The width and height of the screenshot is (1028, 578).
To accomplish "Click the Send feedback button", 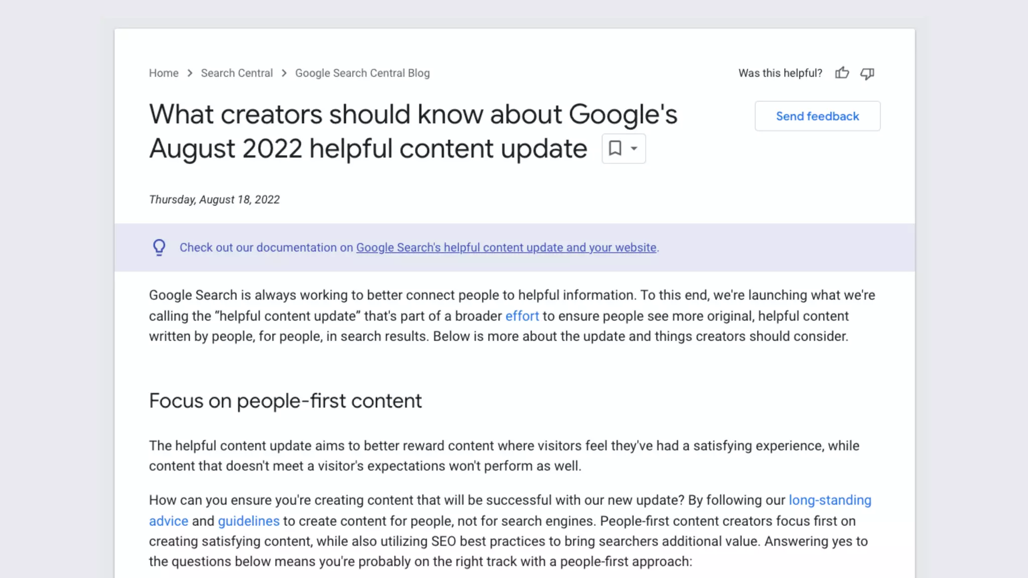I will [817, 116].
